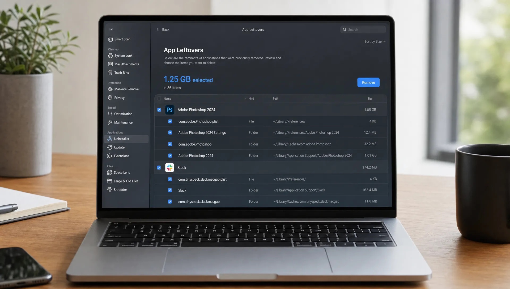Click the 12.4 MB size value
Viewport: 510px width, 289px height.
370,132
